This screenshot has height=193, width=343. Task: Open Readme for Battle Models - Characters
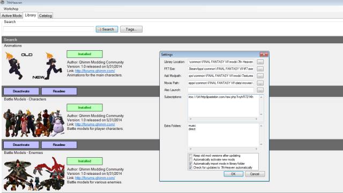tap(59, 145)
